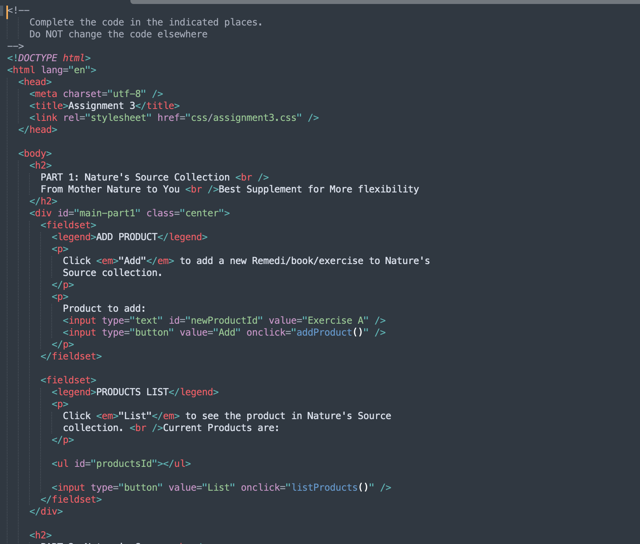The width and height of the screenshot is (640, 544).
Task: Click the legend text "PRODUCTS LIST"
Action: (132, 392)
